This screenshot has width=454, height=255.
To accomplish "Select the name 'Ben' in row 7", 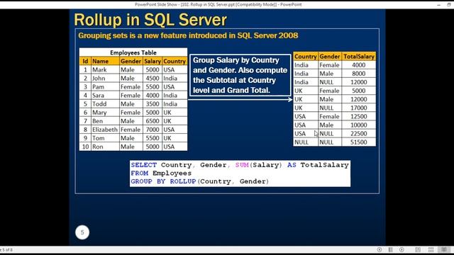I will 97,121.
